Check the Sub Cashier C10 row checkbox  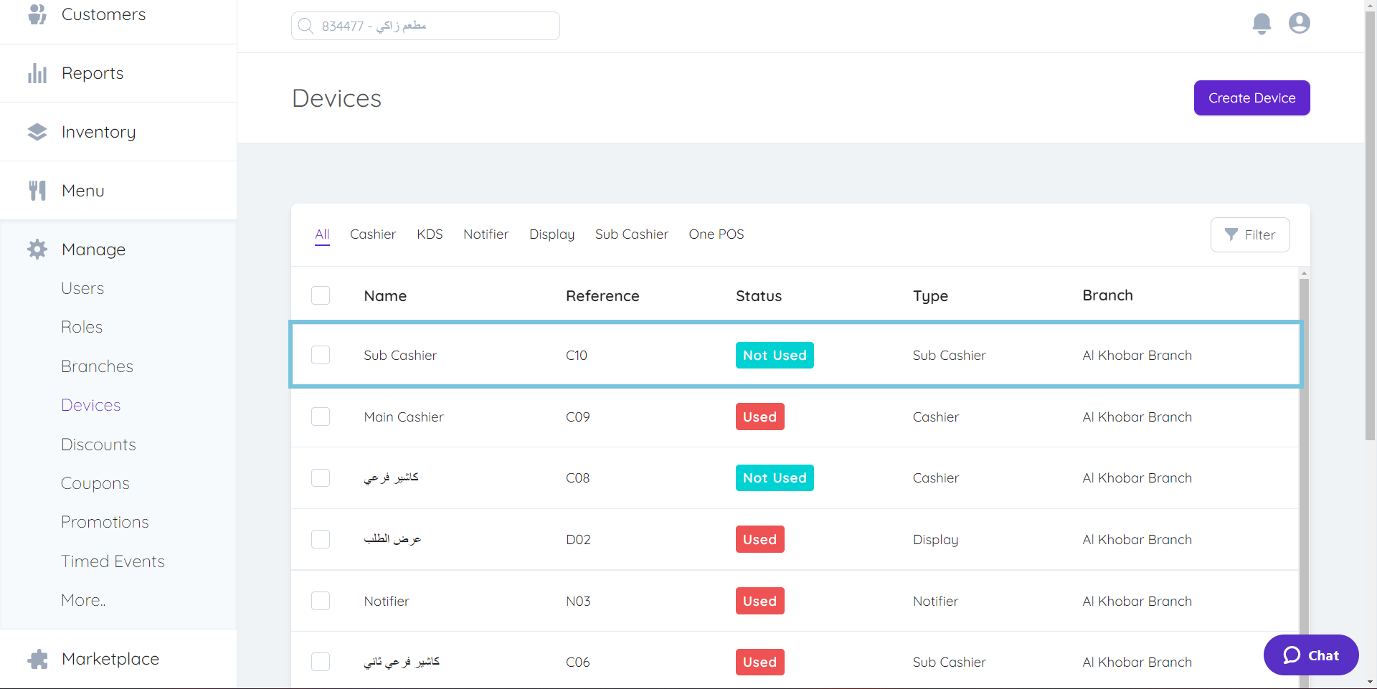[321, 355]
